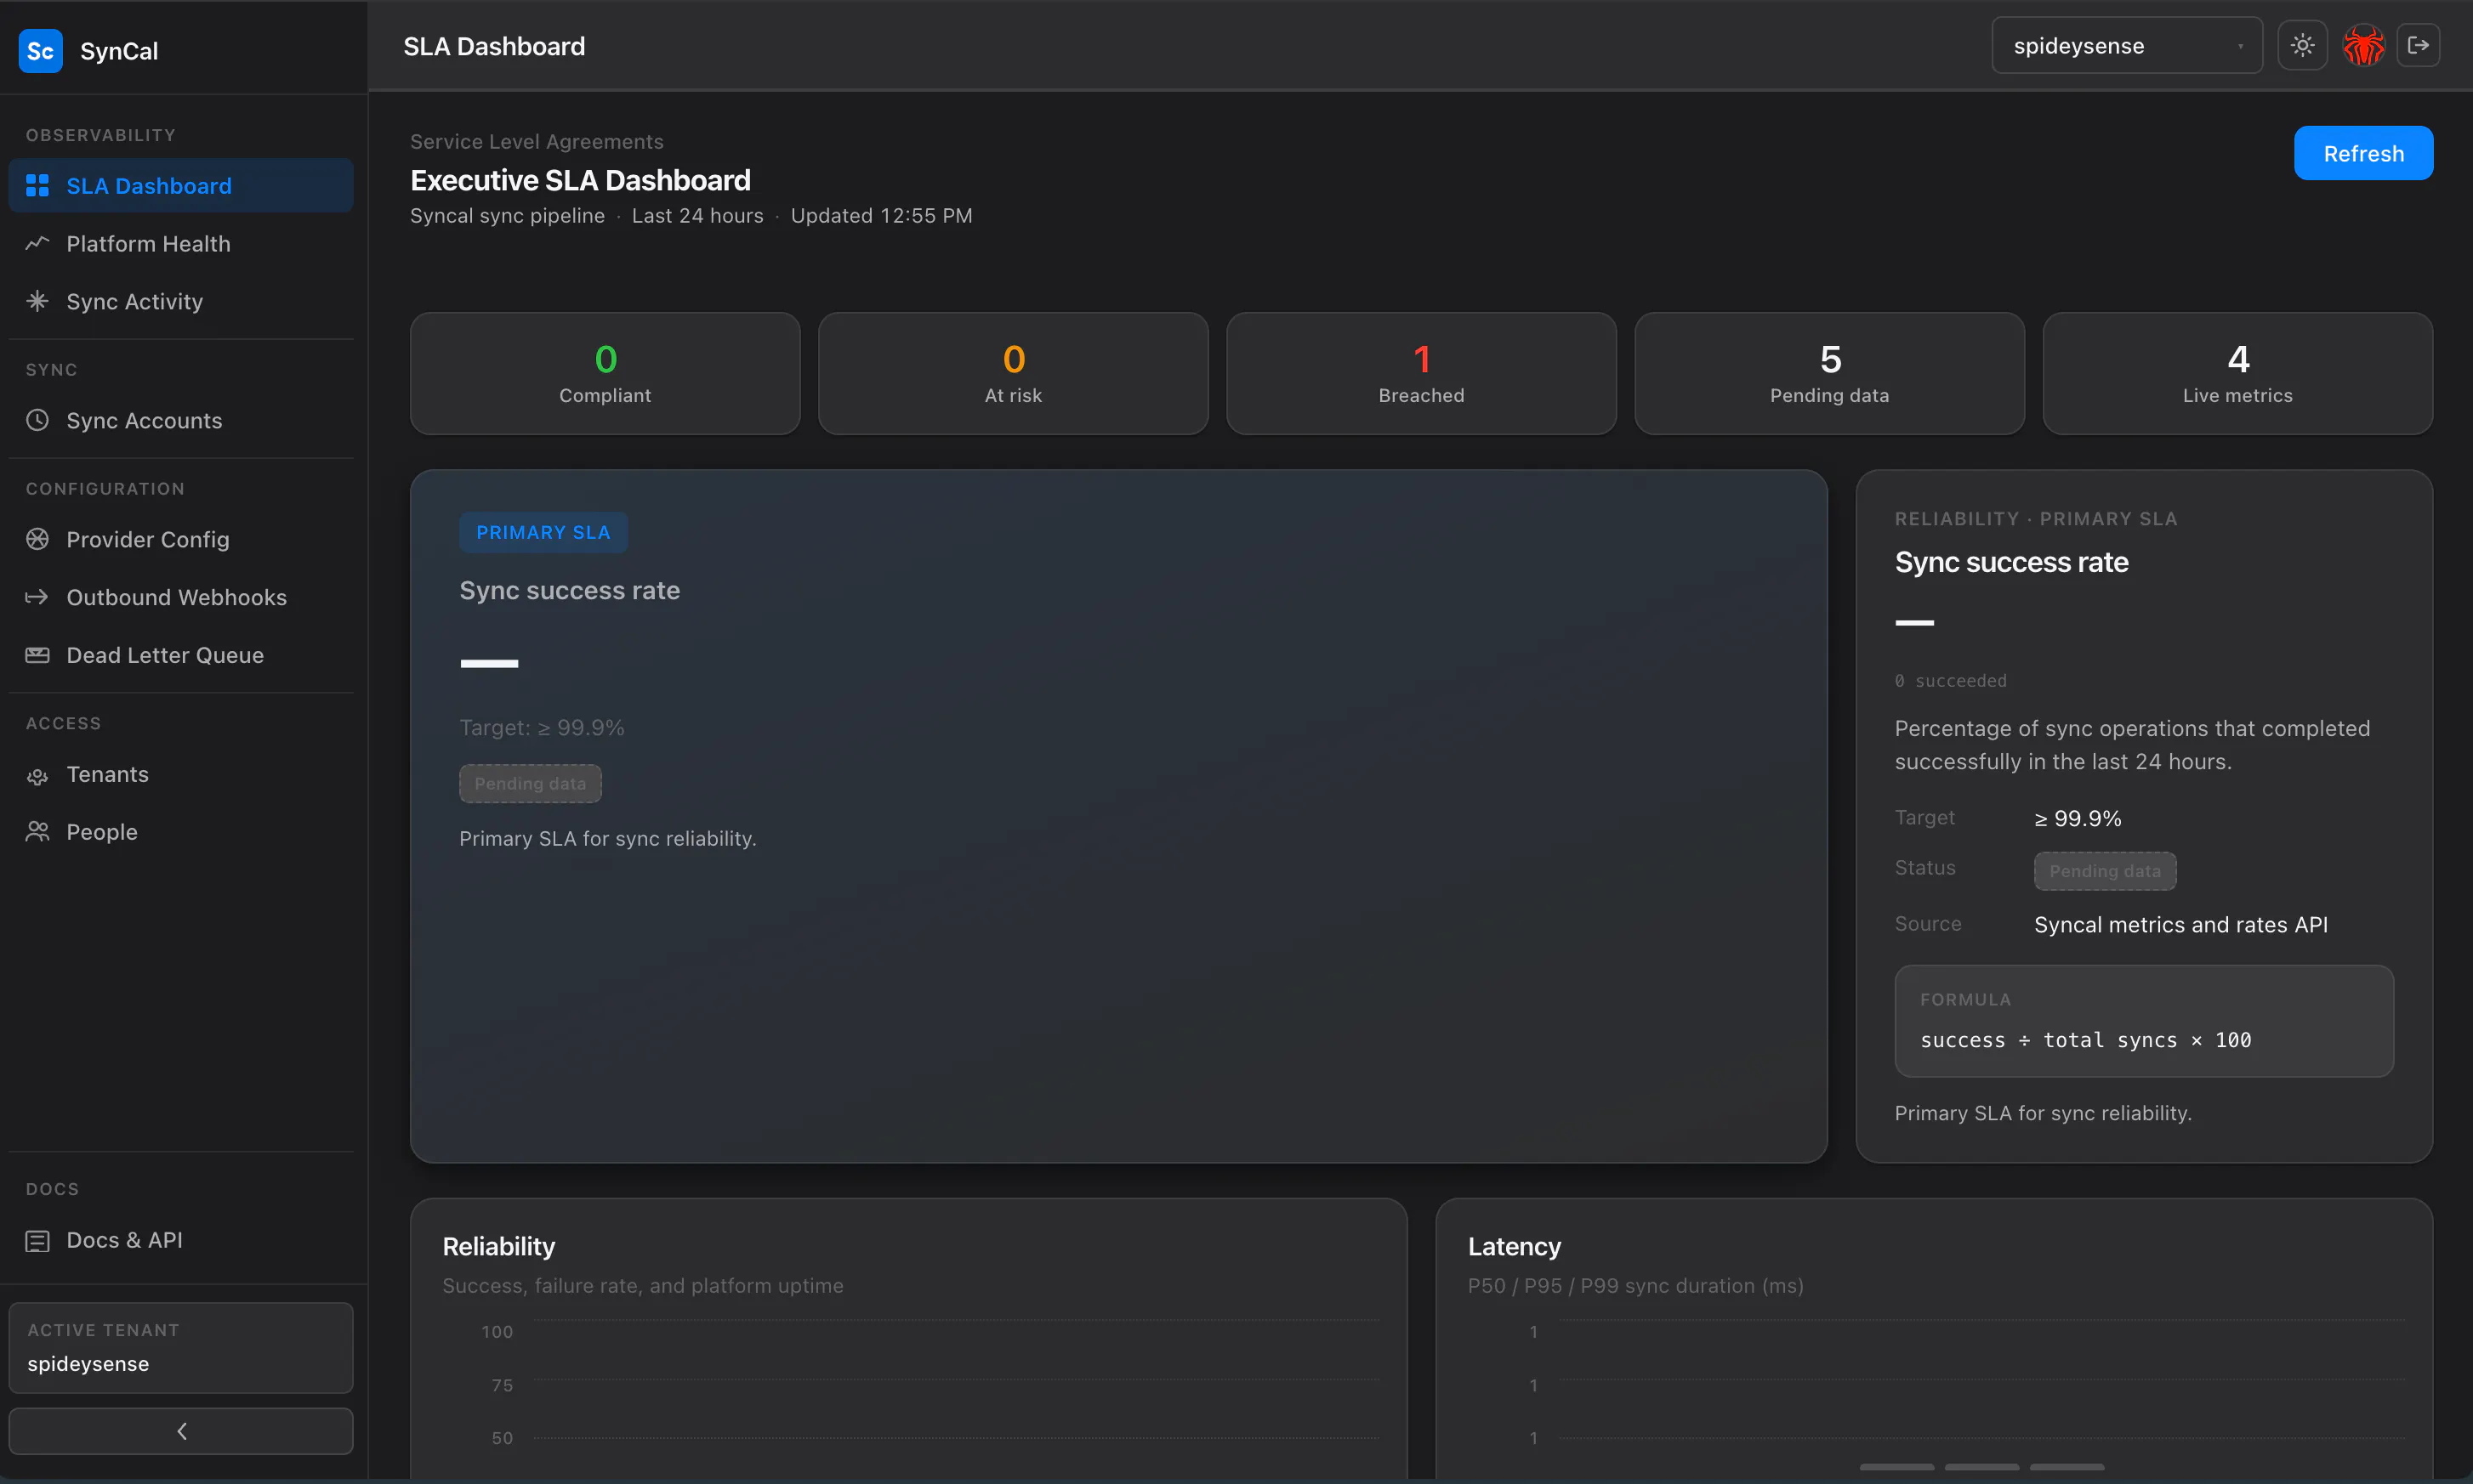Click the Provider Config icon
This screenshot has width=2473, height=1484.
click(37, 539)
